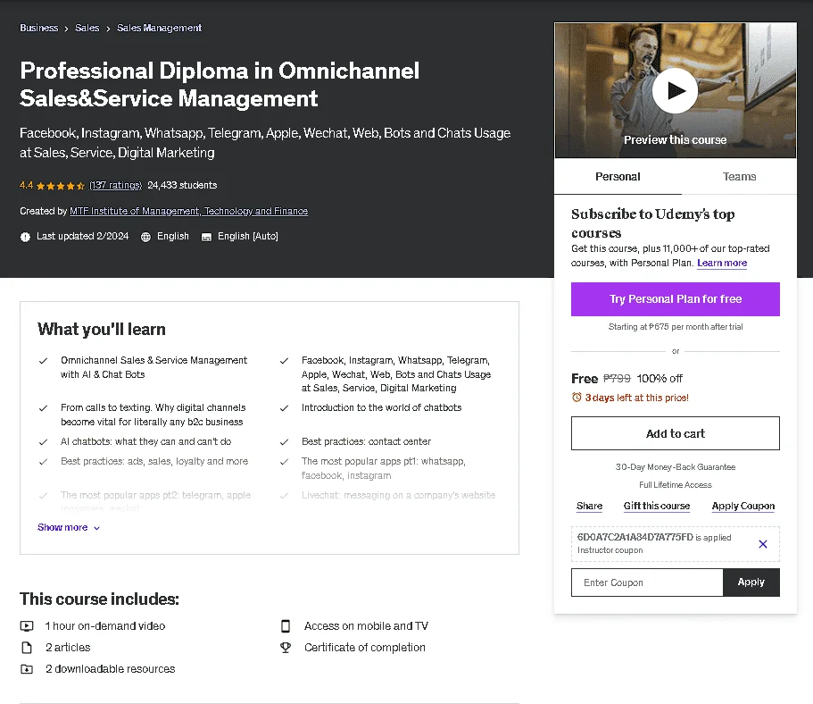Click Gift this course
813x704 pixels.
pyautogui.click(x=657, y=506)
